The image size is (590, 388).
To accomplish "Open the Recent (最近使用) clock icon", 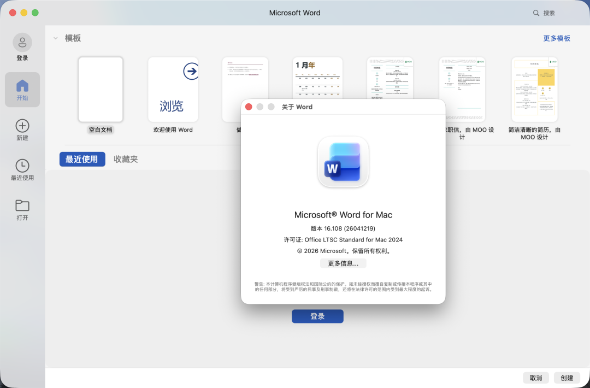I will click(x=22, y=166).
